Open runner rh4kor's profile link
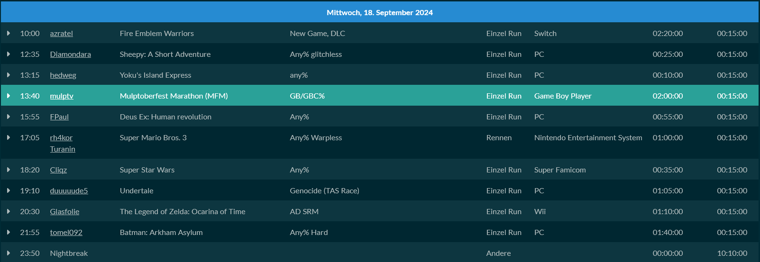 [x=61, y=138]
